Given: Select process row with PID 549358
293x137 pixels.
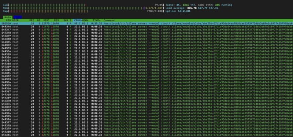Looking at the screenshot, I should click(146, 63).
